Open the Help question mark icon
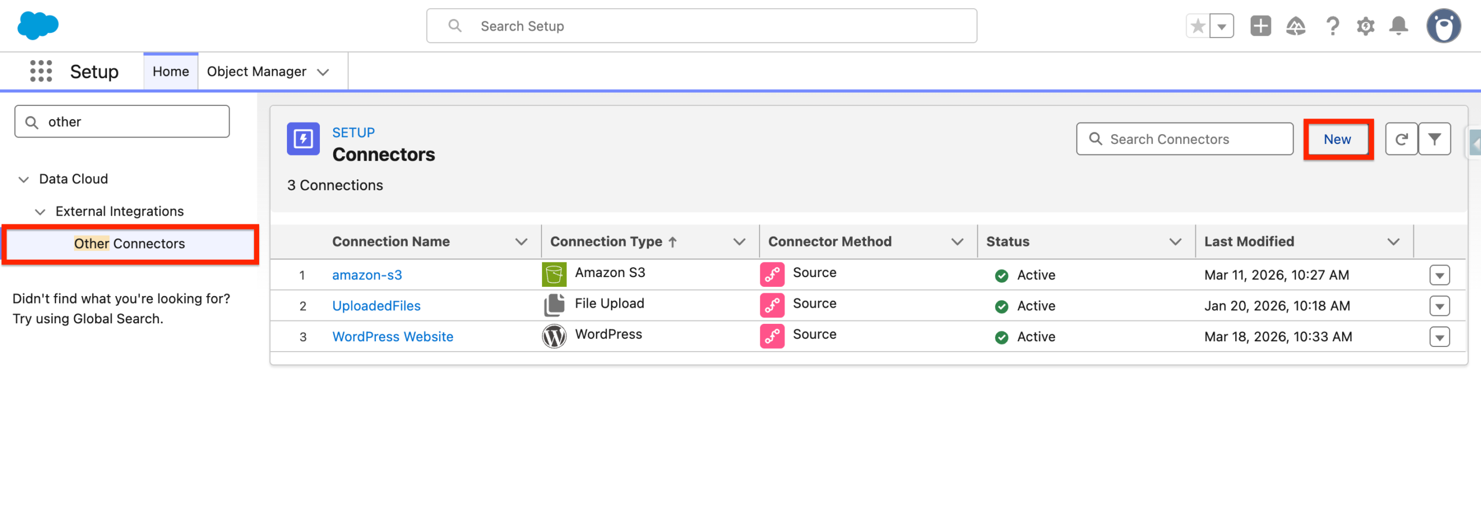This screenshot has height=513, width=1481. pos(1332,26)
